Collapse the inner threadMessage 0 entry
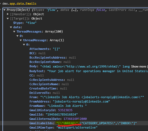148x131 pixels. (x=24, y=44)
